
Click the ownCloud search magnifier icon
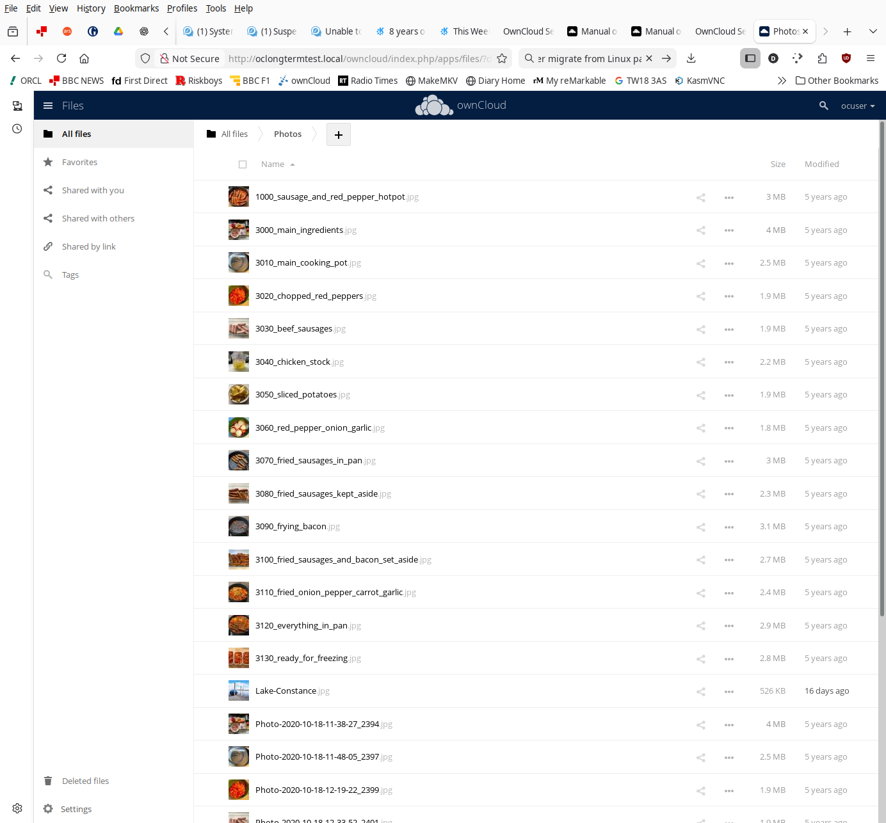(x=823, y=106)
